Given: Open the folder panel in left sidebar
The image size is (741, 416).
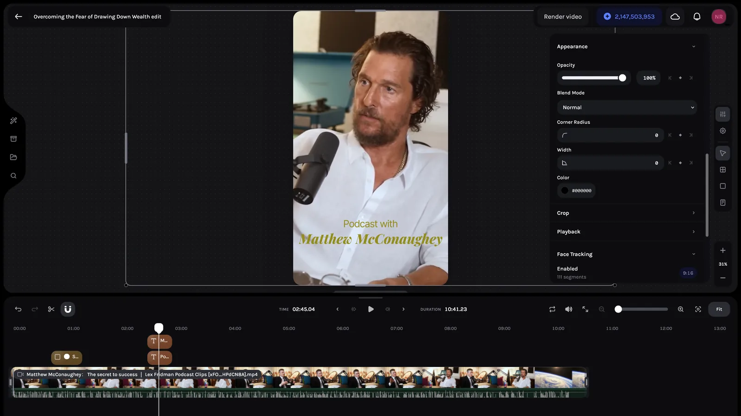Looking at the screenshot, I should click(x=13, y=157).
